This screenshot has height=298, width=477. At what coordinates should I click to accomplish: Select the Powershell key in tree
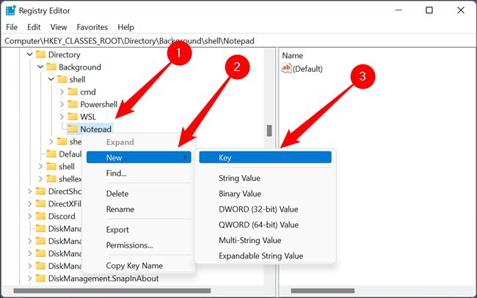(x=98, y=104)
